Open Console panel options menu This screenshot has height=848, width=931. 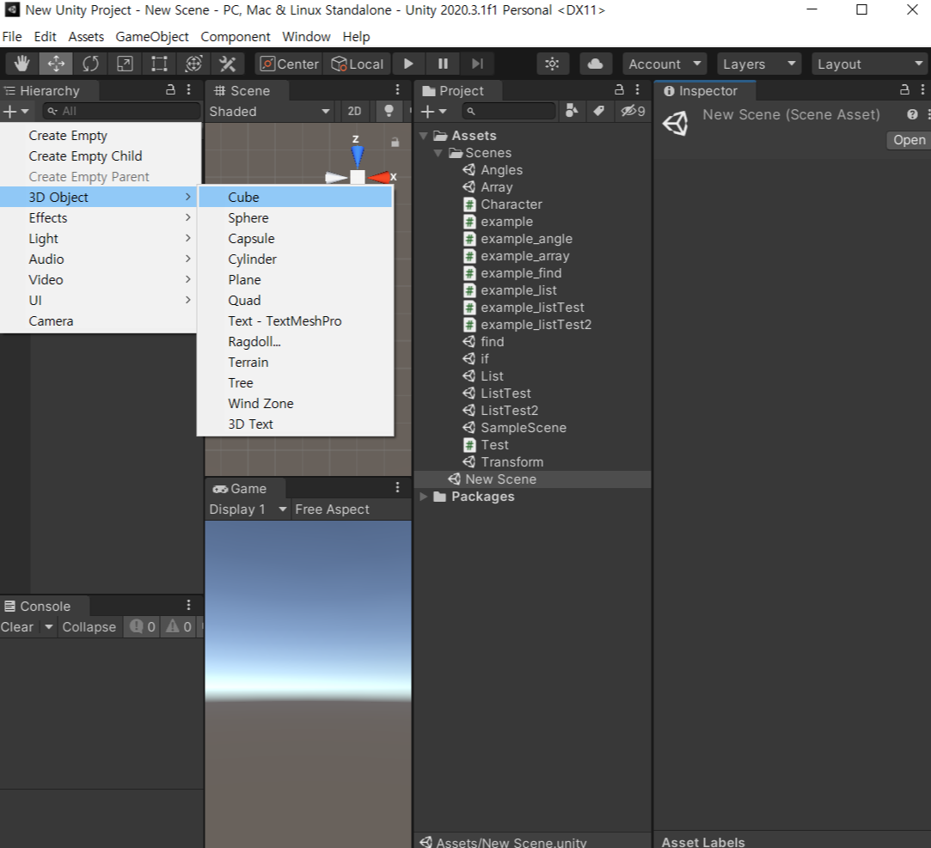[188, 605]
